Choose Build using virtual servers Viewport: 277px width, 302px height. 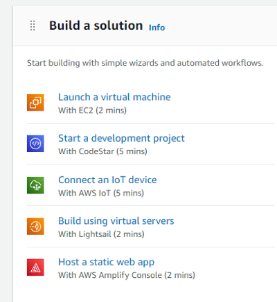point(116,221)
